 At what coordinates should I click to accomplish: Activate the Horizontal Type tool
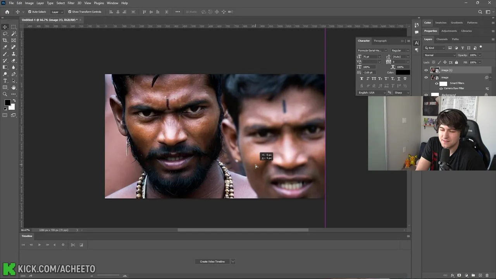tap(5, 81)
